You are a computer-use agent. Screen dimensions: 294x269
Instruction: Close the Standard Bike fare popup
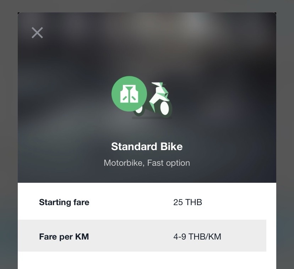pos(37,33)
